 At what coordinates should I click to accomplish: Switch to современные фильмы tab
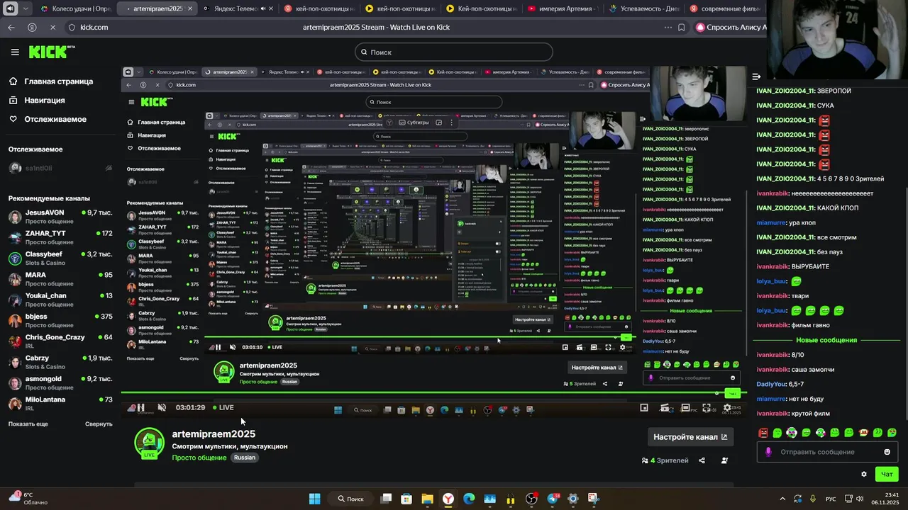[725, 8]
